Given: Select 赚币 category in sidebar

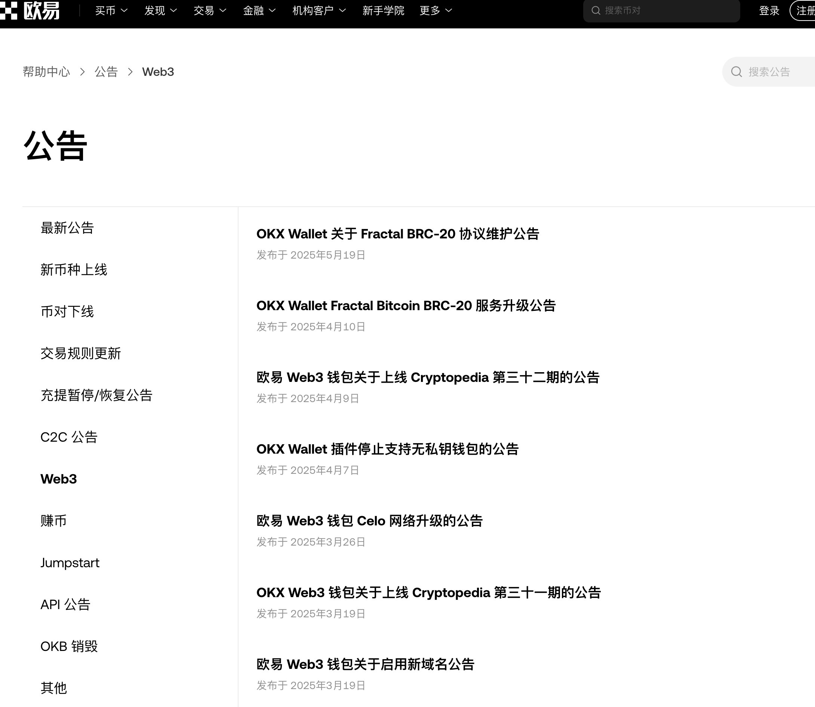Looking at the screenshot, I should [x=54, y=521].
